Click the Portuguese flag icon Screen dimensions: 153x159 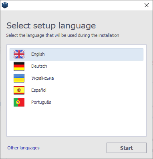(x=19, y=102)
